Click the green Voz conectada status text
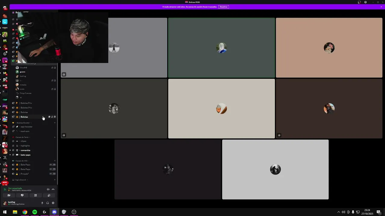 pos(15,188)
